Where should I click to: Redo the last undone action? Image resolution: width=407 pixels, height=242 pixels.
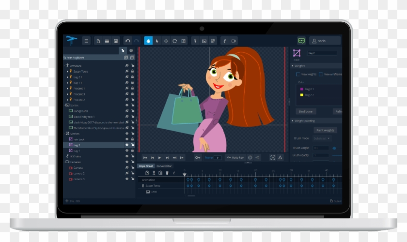(x=136, y=41)
